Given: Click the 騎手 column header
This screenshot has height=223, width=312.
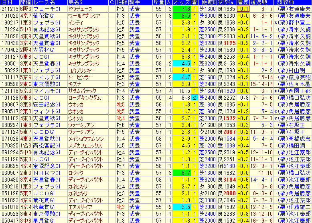Looking at the screenshot, I should pos(140,2).
